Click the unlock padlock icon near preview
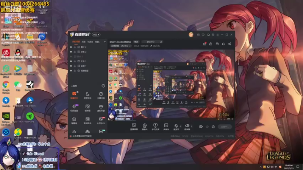303x170 pixels. [211, 44]
